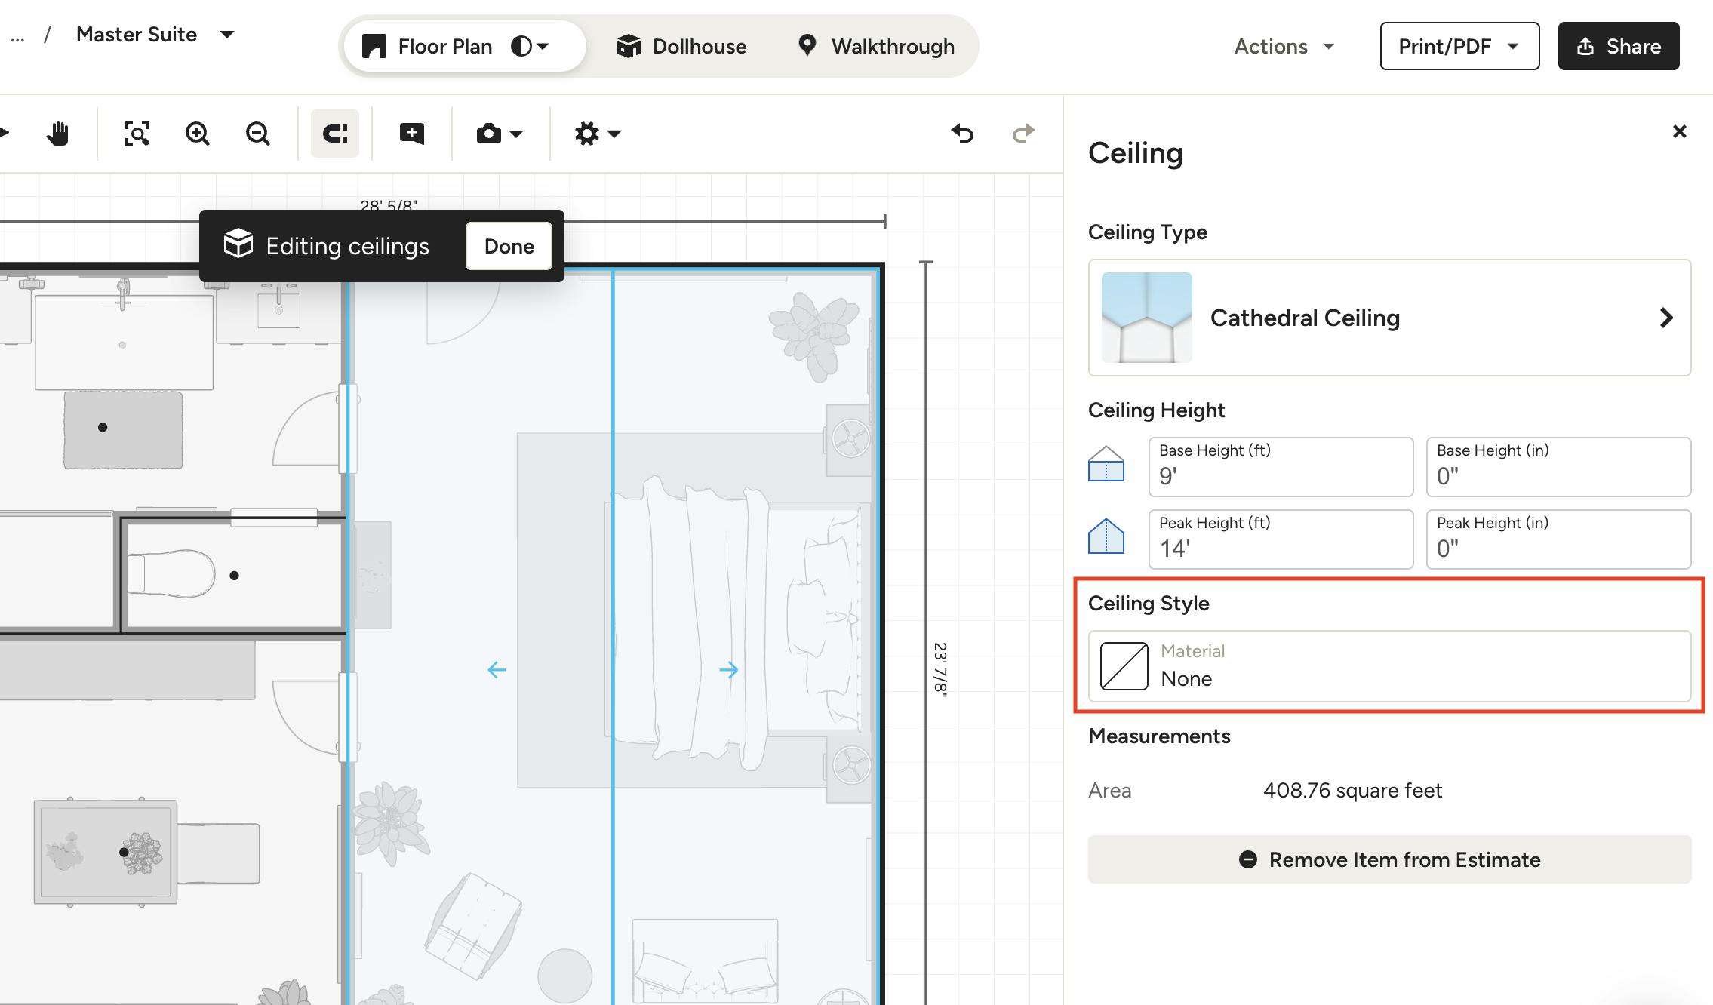
Task: Select the toilet in the bathroom
Action: 171,574
